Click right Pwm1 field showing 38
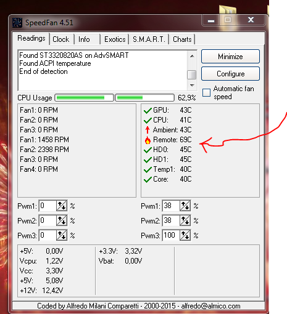 coord(171,206)
